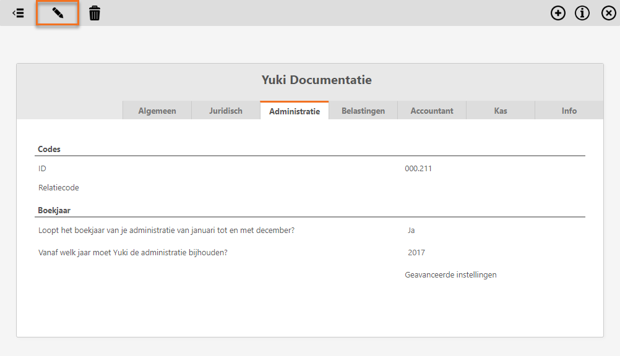Click the Ja value for boekjaar
This screenshot has height=356, width=620.
411,231
